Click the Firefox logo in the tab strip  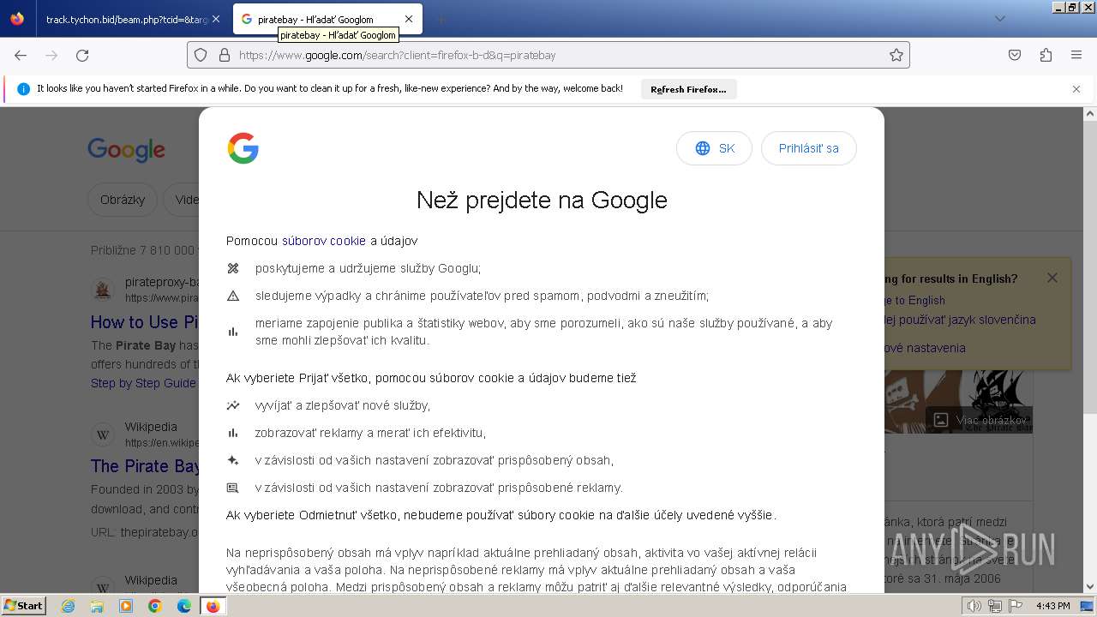17,19
